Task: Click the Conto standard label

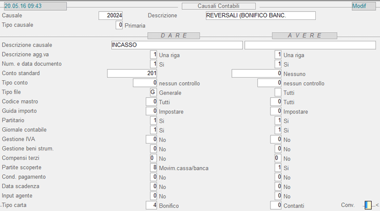Action: point(21,73)
